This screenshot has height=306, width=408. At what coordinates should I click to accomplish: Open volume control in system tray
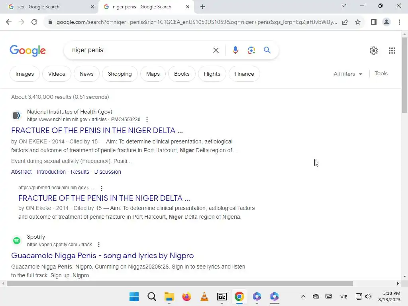pos(368,296)
